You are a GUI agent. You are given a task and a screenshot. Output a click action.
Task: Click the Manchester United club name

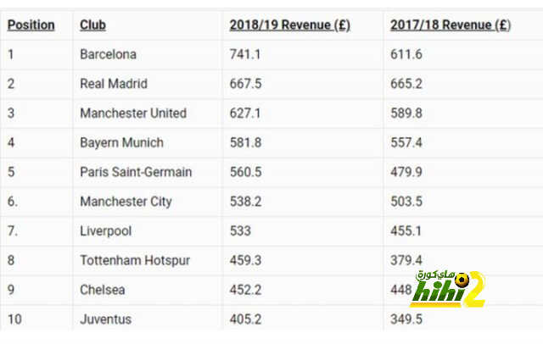[x=133, y=113]
